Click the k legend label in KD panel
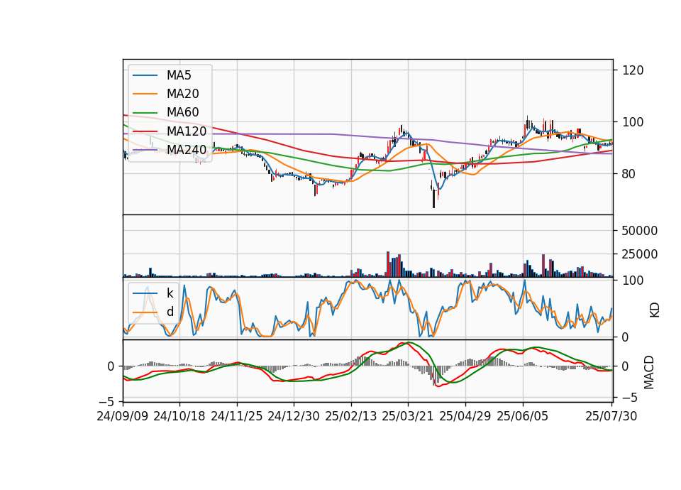The height and width of the screenshot is (490, 681). (x=170, y=293)
